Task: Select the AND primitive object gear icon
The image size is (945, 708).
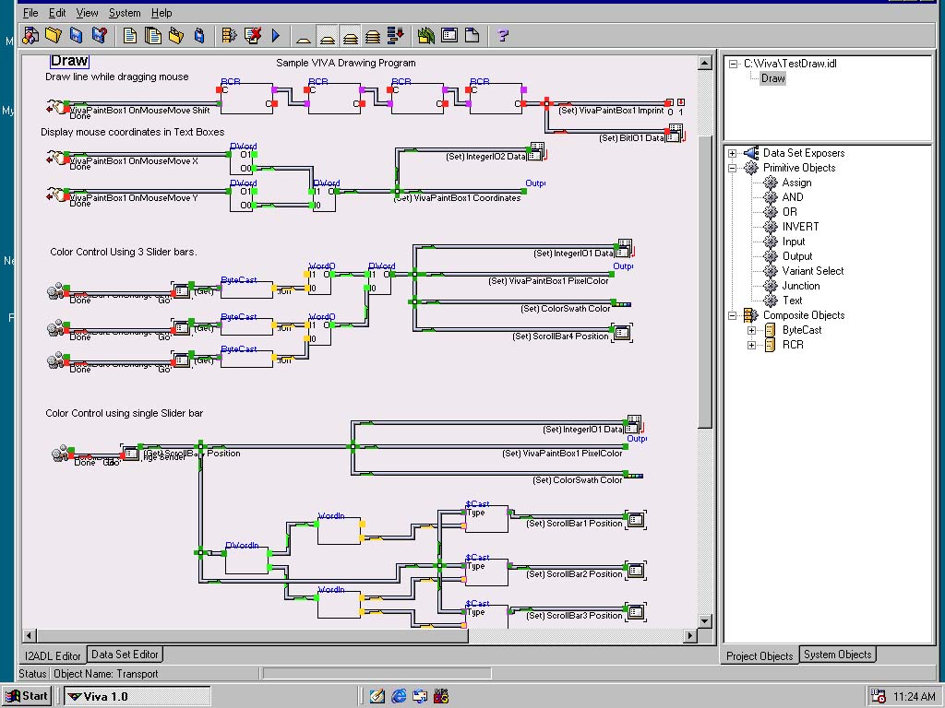Action: point(771,197)
